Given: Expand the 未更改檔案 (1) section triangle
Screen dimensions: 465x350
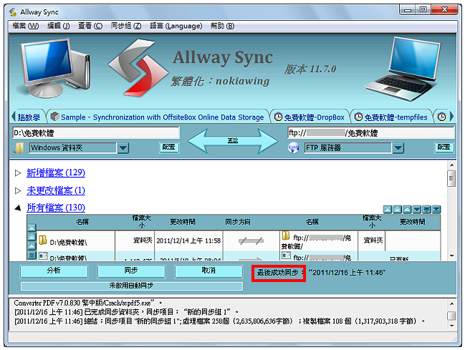Looking at the screenshot, I should tap(18, 190).
